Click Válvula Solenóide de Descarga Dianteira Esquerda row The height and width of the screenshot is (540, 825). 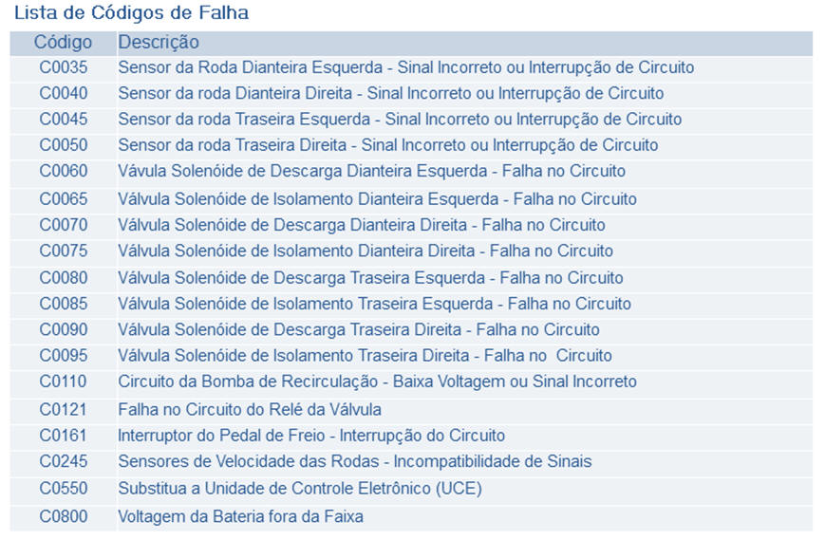[371, 172]
